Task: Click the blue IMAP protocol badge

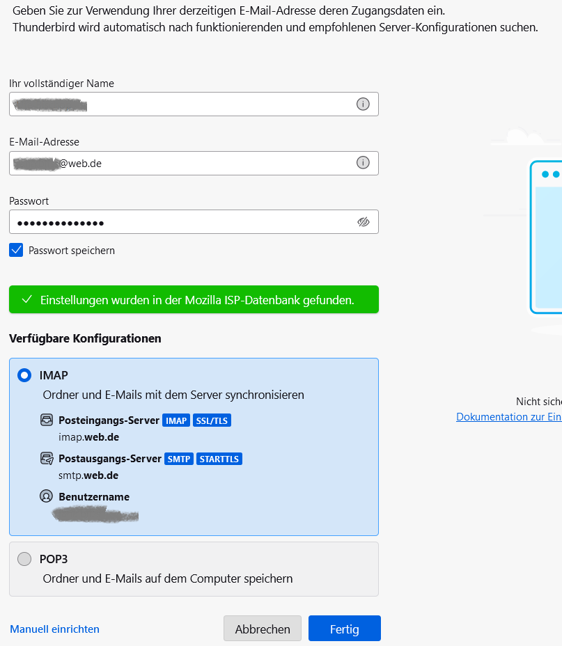Action: [176, 420]
